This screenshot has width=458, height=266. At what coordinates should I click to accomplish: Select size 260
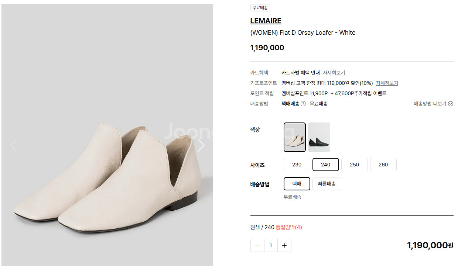tap(383, 165)
